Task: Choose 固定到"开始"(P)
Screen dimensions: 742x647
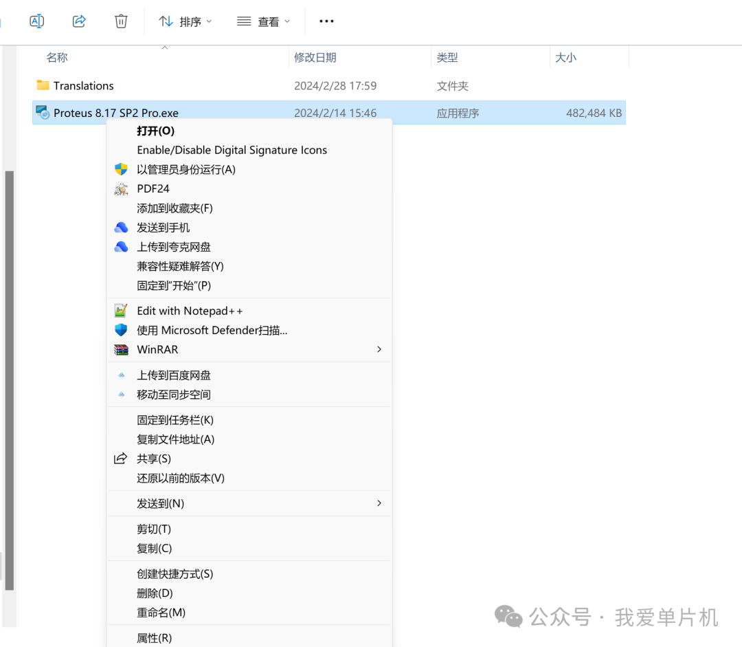Action: [x=174, y=285]
